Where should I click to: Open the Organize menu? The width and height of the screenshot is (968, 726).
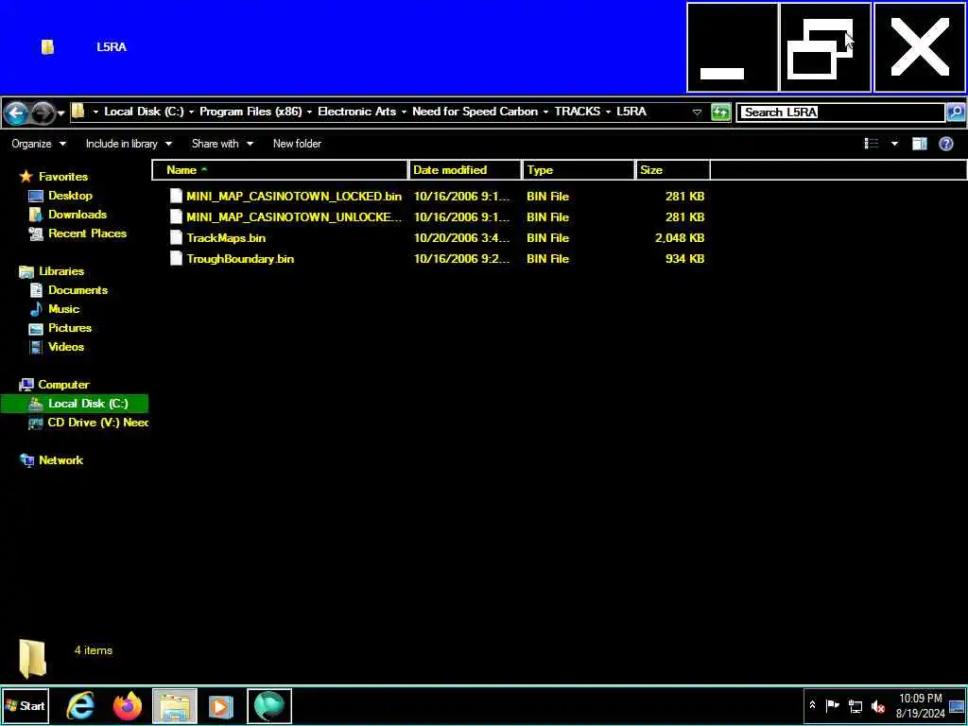[x=38, y=144]
